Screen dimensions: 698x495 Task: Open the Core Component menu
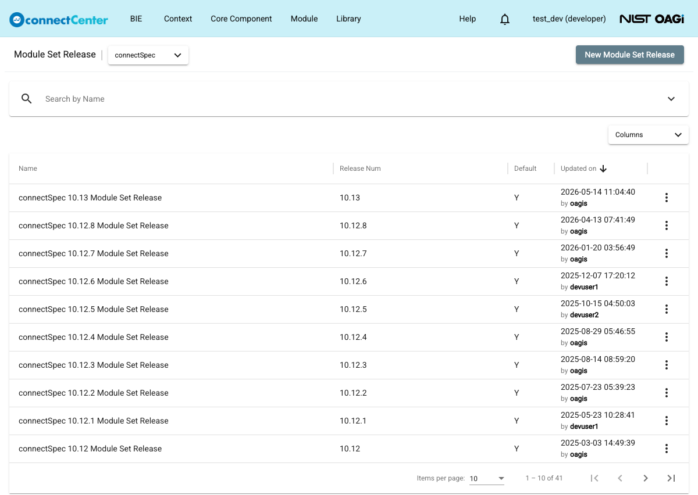pos(241,19)
